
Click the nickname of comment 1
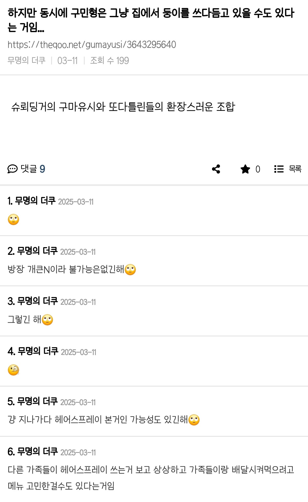click(x=35, y=201)
